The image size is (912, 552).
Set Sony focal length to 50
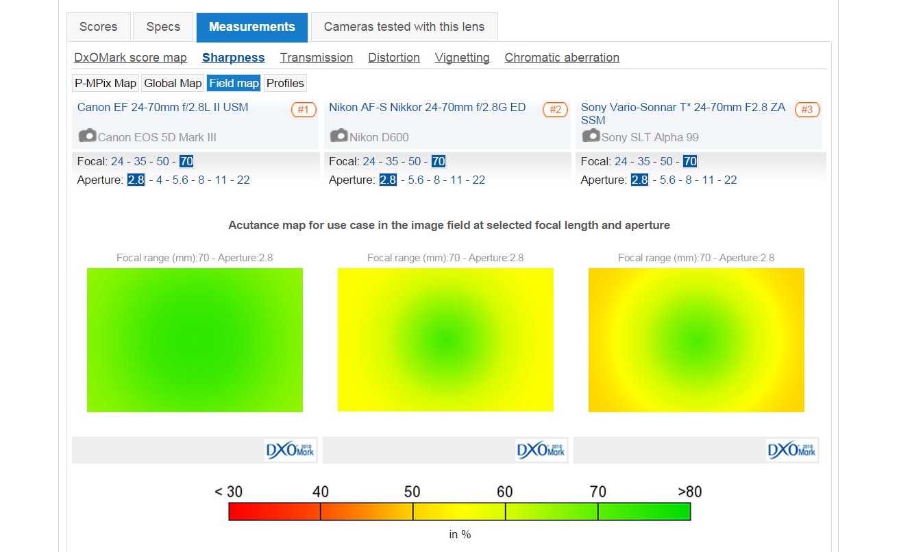click(666, 161)
